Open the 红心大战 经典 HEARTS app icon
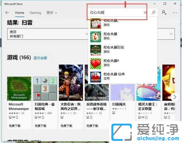182x143 pixels. 96,77
